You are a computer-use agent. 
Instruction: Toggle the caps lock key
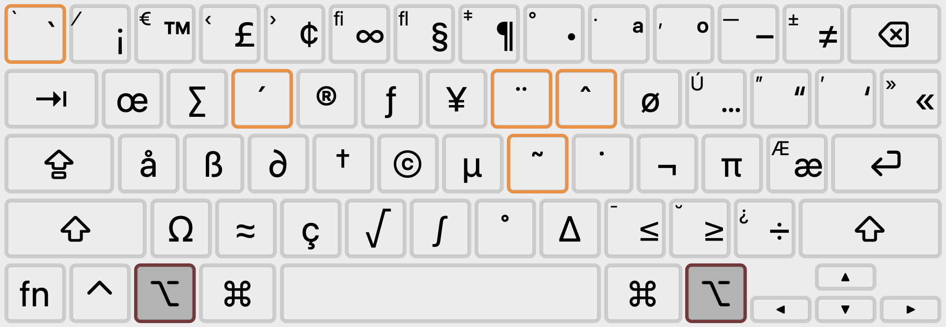[x=59, y=164]
